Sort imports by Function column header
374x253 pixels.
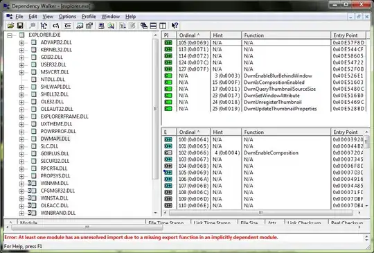286,35
